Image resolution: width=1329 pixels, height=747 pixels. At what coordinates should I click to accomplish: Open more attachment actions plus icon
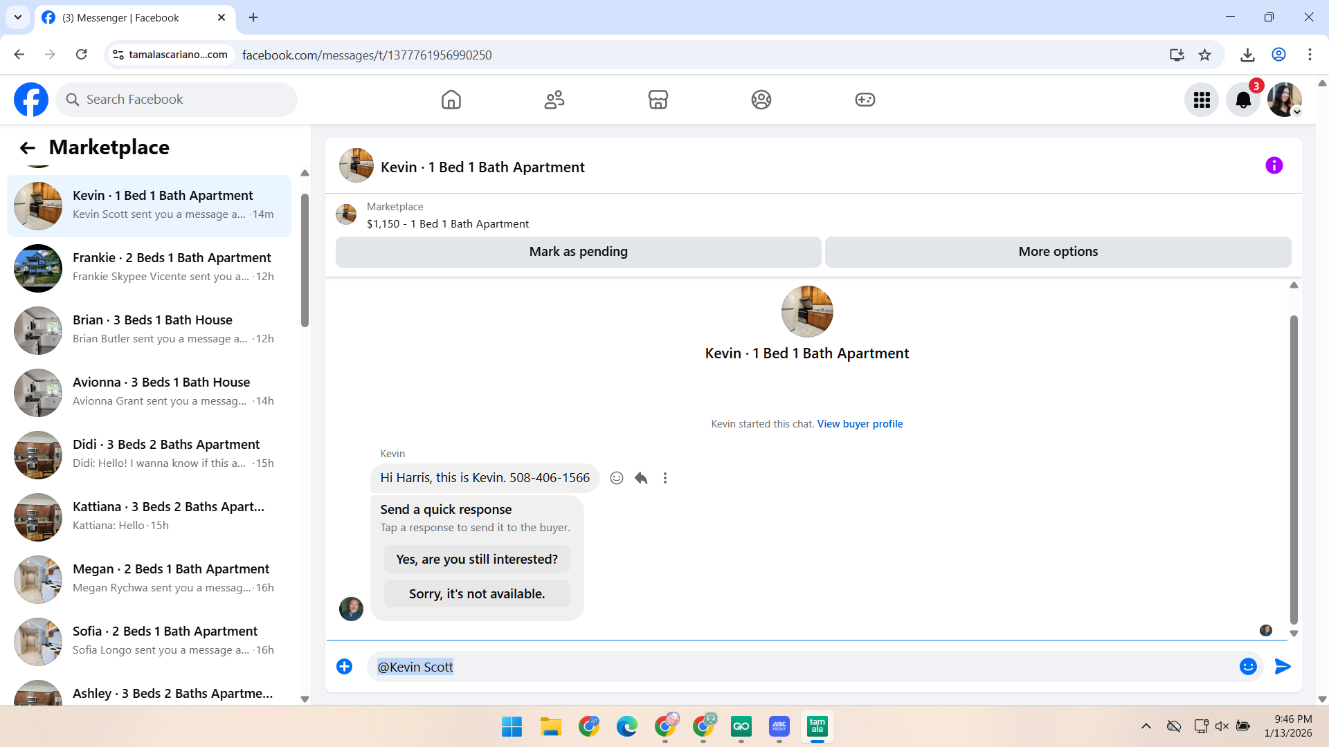pos(344,666)
